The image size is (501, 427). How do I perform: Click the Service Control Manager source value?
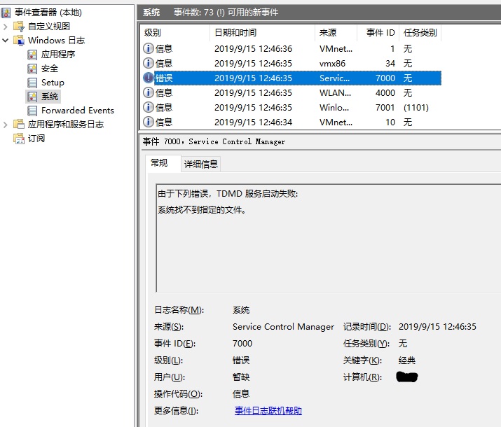(x=283, y=327)
